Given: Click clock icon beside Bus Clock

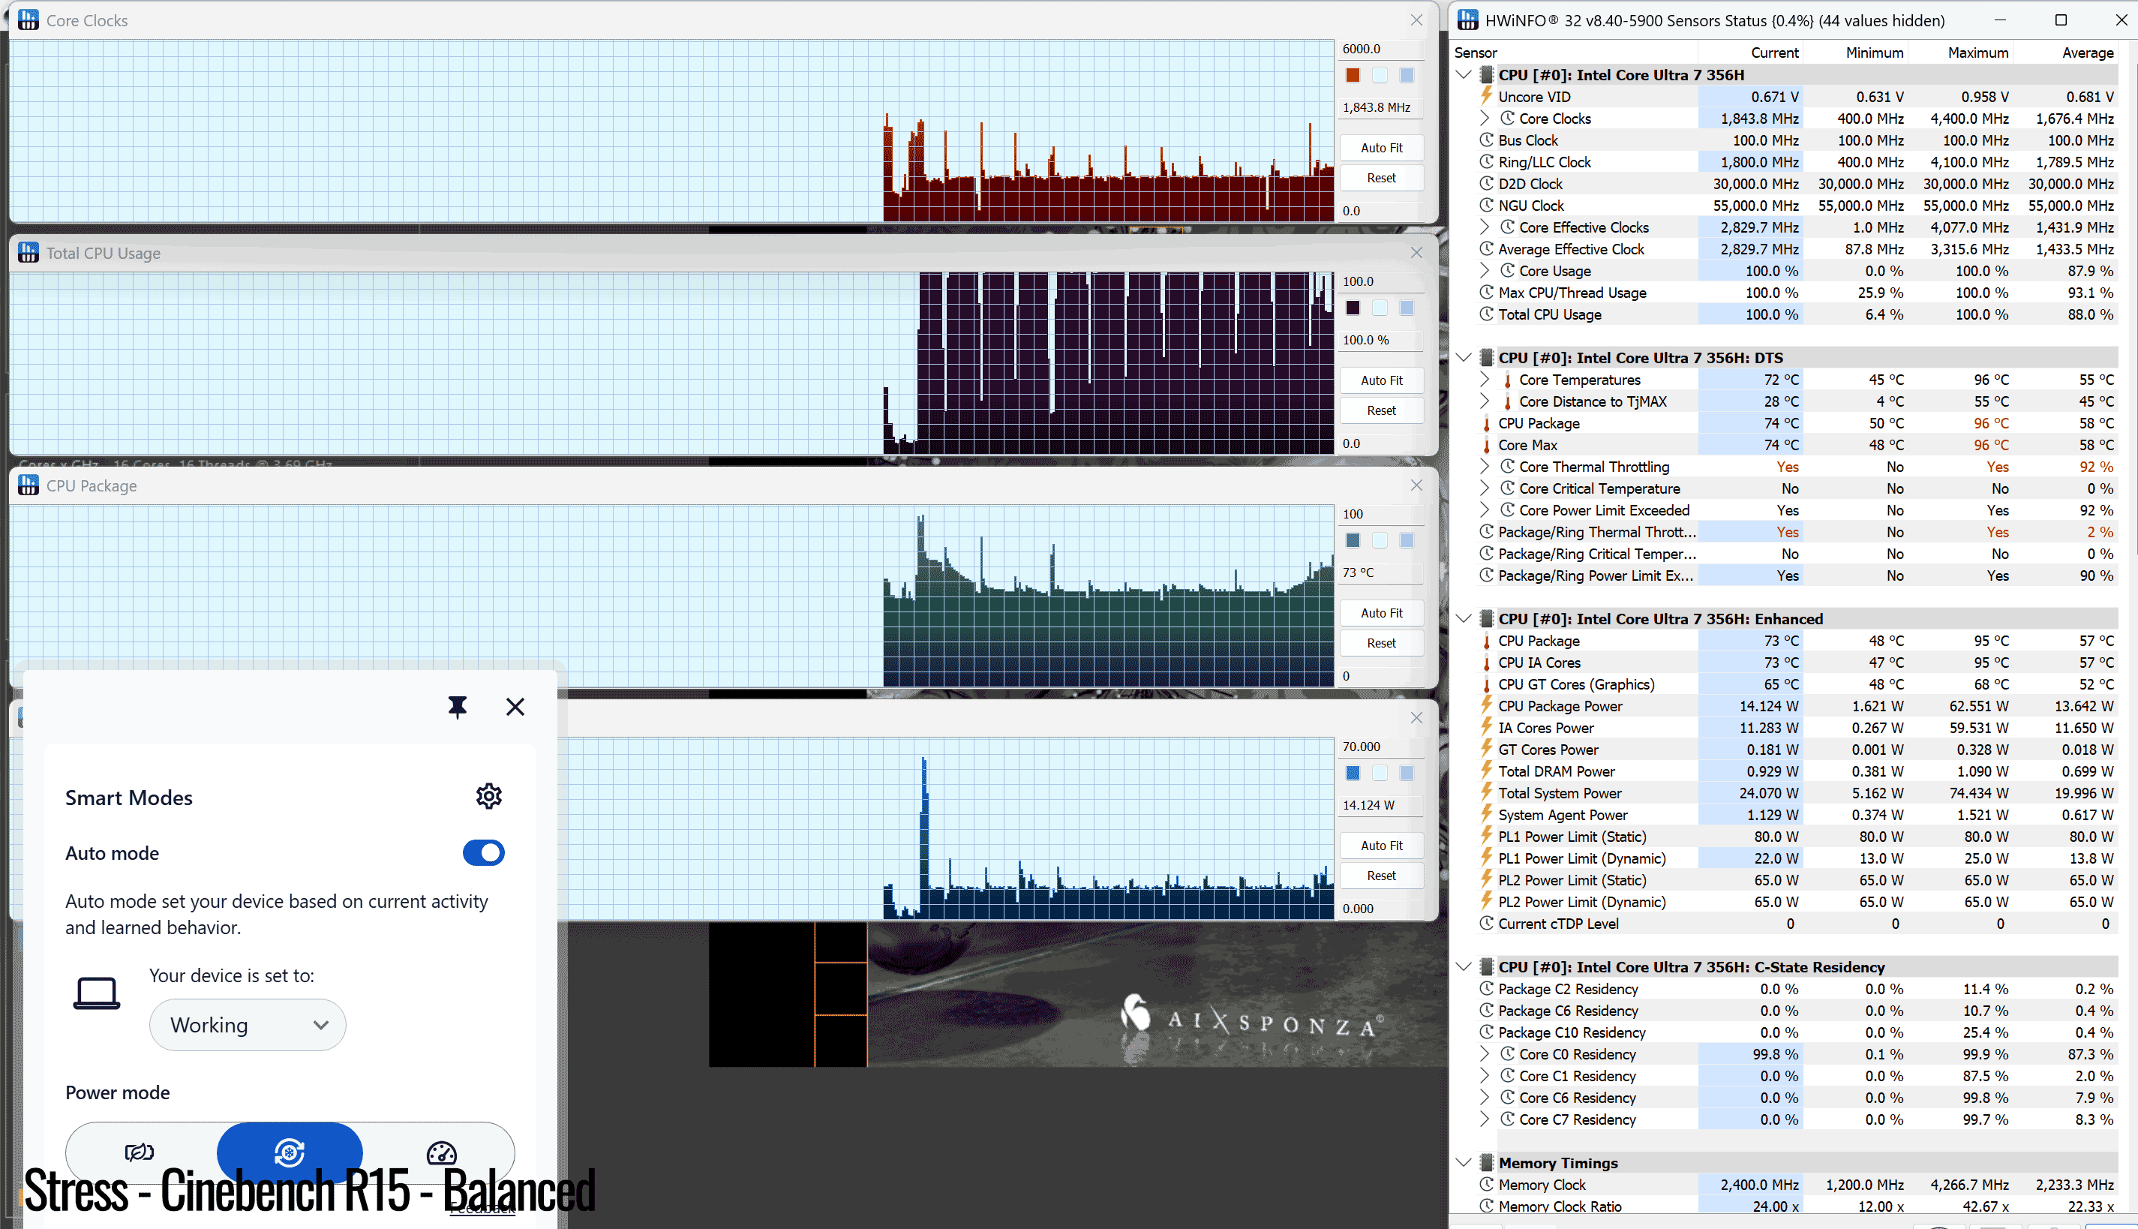Looking at the screenshot, I should click(1487, 140).
